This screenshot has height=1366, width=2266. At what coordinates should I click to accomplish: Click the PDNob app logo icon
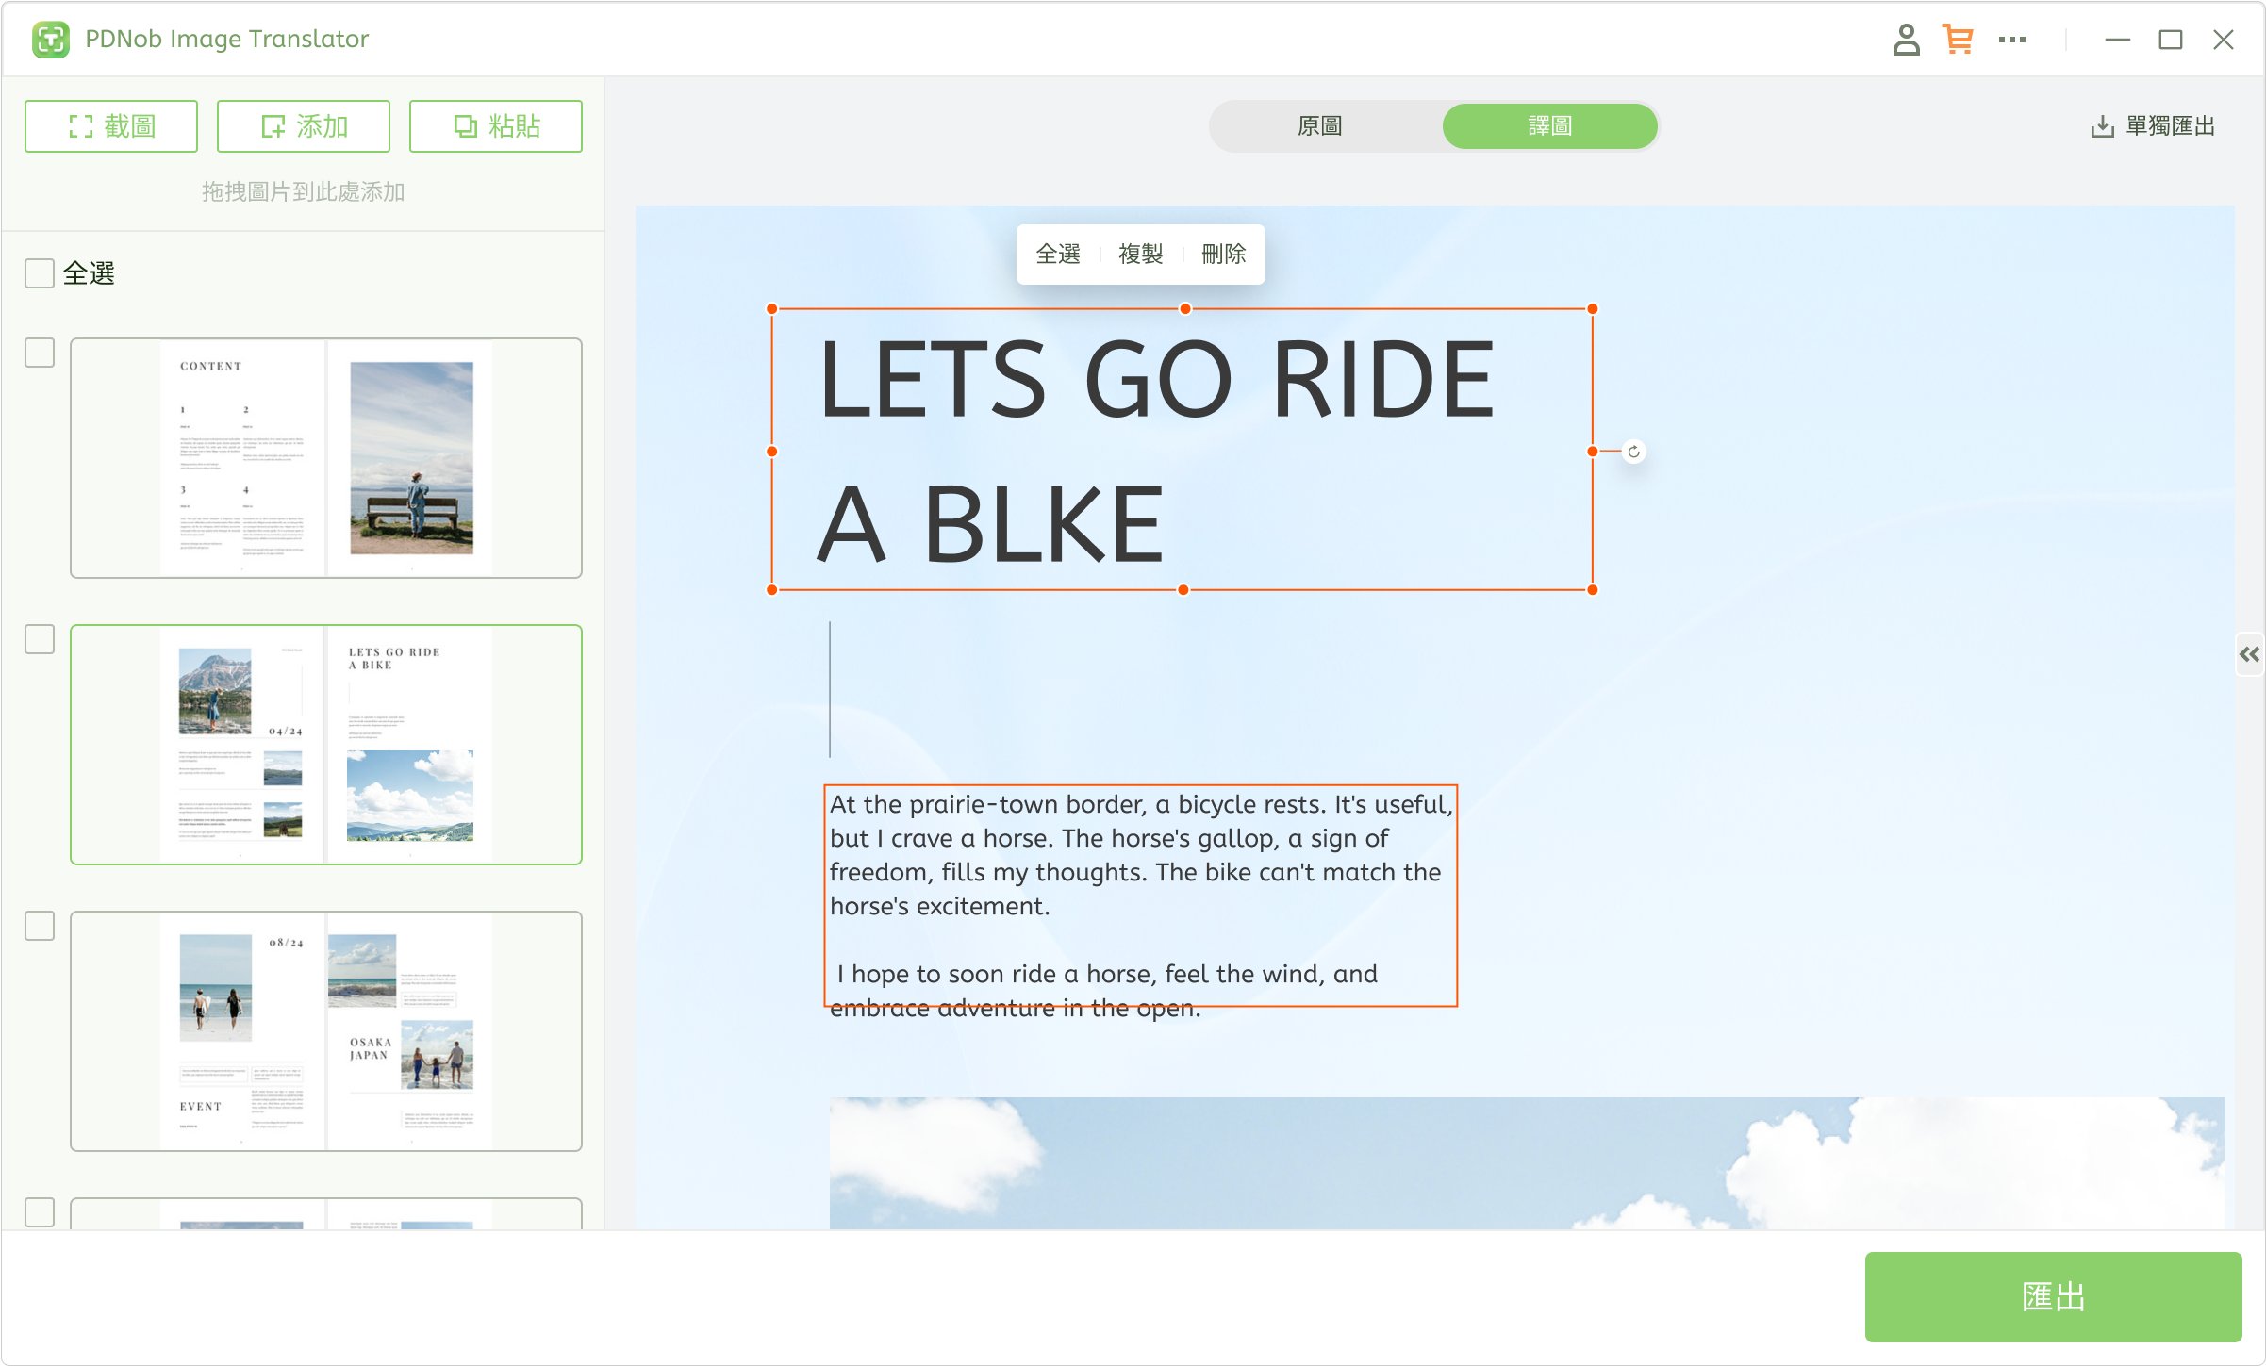pos(51,40)
